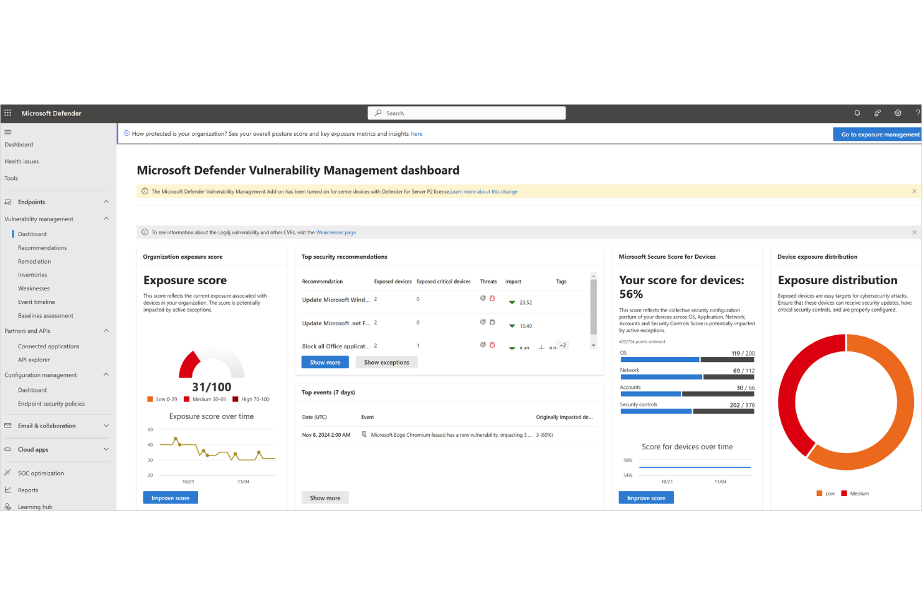Click scrollbar down arrow in recommendations list
This screenshot has height=615, width=922.
tap(594, 345)
